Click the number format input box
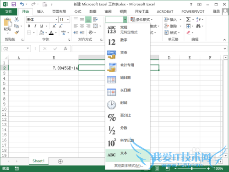 [x=114, y=20]
